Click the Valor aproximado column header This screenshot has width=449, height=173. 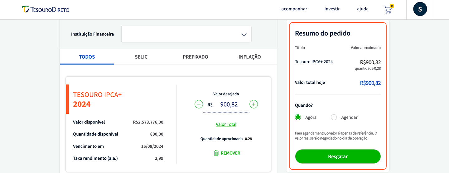pyautogui.click(x=366, y=48)
